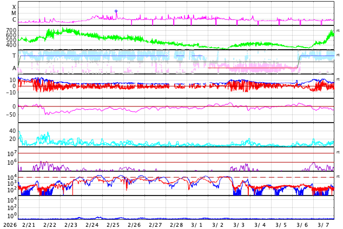Select the 400 axis value label
343x229 pixels.
point(11,45)
